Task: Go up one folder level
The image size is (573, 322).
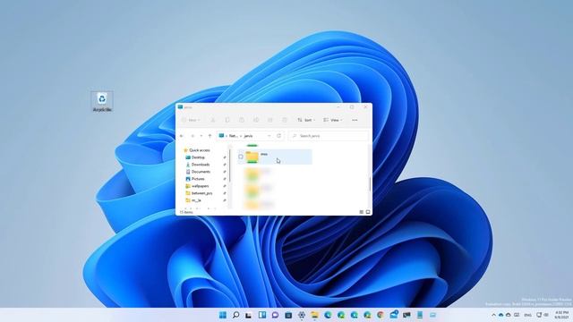Action: point(210,136)
